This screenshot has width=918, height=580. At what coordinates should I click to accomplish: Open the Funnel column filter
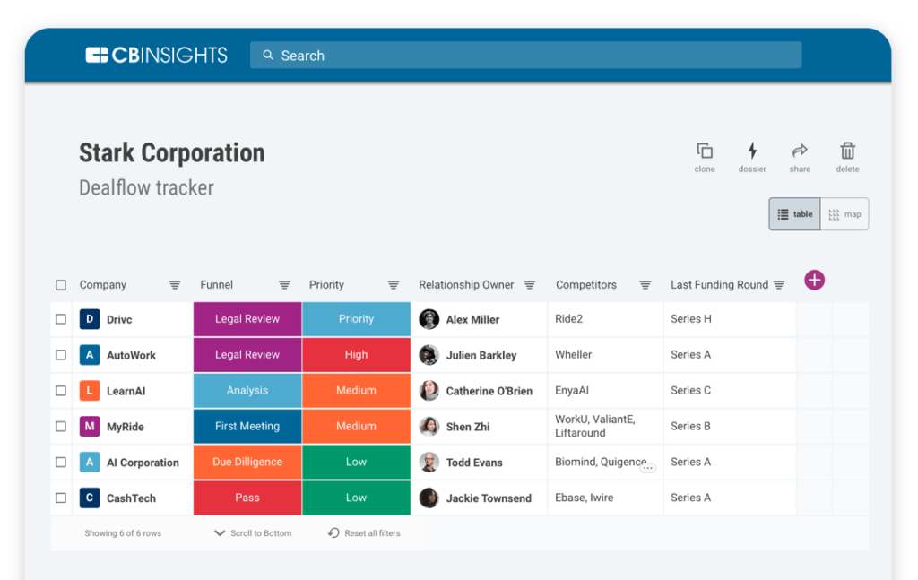pyautogui.click(x=284, y=285)
